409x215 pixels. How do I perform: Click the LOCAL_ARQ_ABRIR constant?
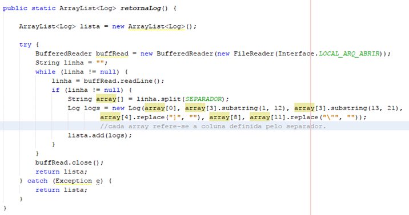click(349, 54)
